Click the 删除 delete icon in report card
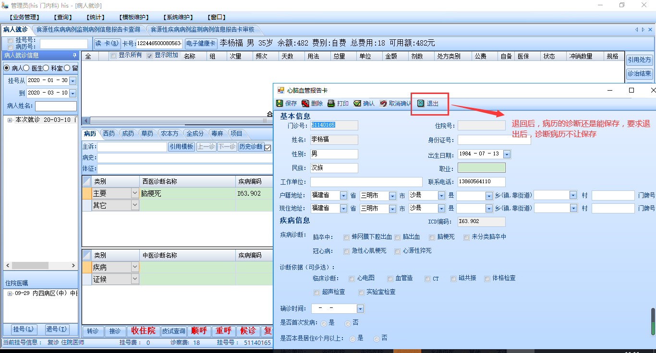Image resolution: width=656 pixels, height=353 pixels. pos(305,103)
